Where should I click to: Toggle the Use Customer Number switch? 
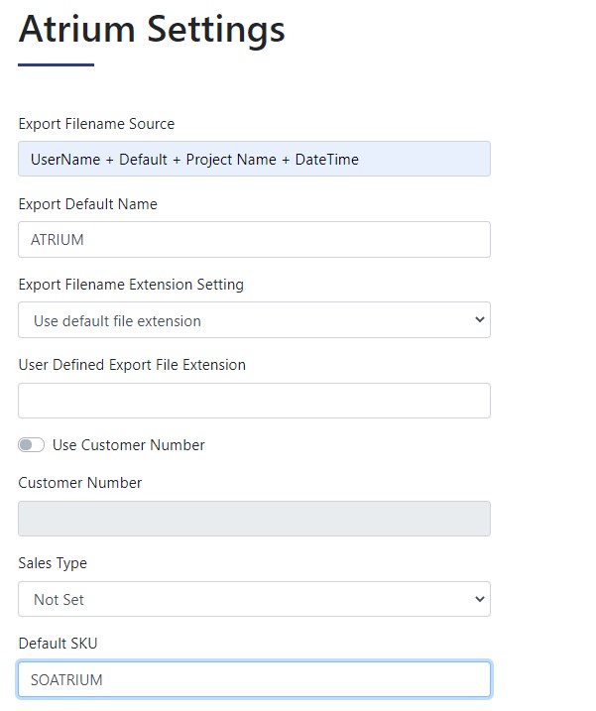[32, 445]
